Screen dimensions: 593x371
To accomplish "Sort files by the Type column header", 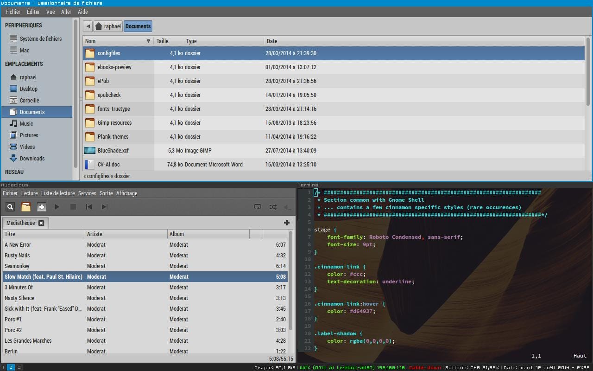I will [224, 41].
